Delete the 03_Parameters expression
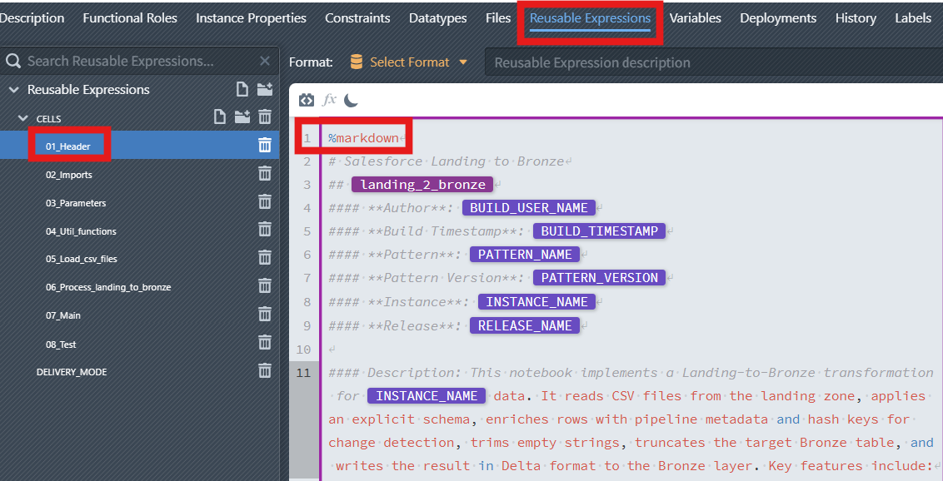Viewport: 943px width, 481px height. 265,202
